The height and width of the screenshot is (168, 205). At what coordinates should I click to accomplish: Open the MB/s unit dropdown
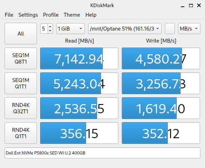point(189,29)
